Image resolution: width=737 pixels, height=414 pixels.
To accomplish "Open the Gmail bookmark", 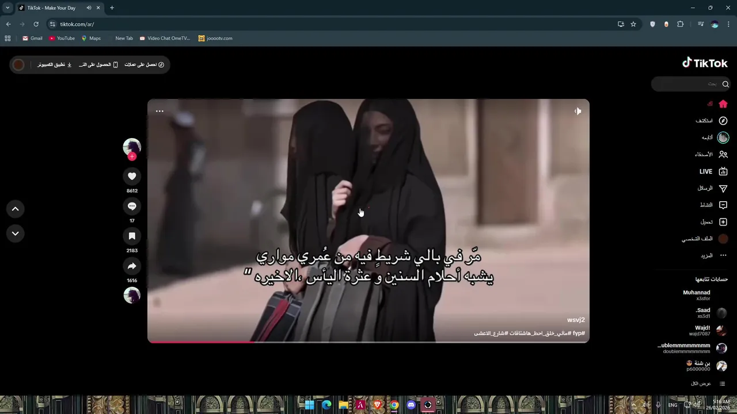I will click(32, 39).
